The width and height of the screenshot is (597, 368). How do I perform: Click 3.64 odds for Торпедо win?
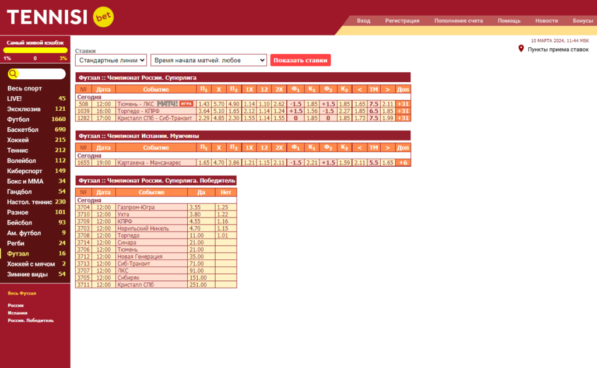[204, 111]
